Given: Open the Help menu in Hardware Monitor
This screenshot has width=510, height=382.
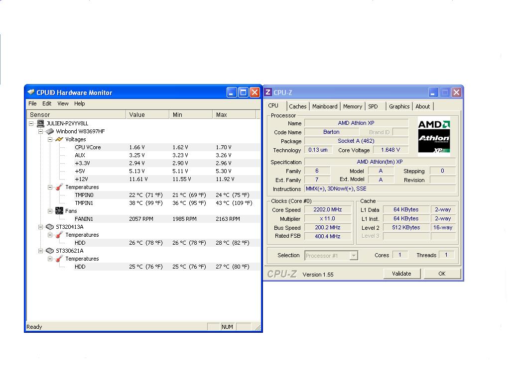Looking at the screenshot, I should (x=79, y=103).
